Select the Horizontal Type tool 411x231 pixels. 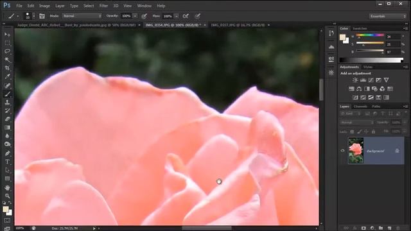click(7, 162)
